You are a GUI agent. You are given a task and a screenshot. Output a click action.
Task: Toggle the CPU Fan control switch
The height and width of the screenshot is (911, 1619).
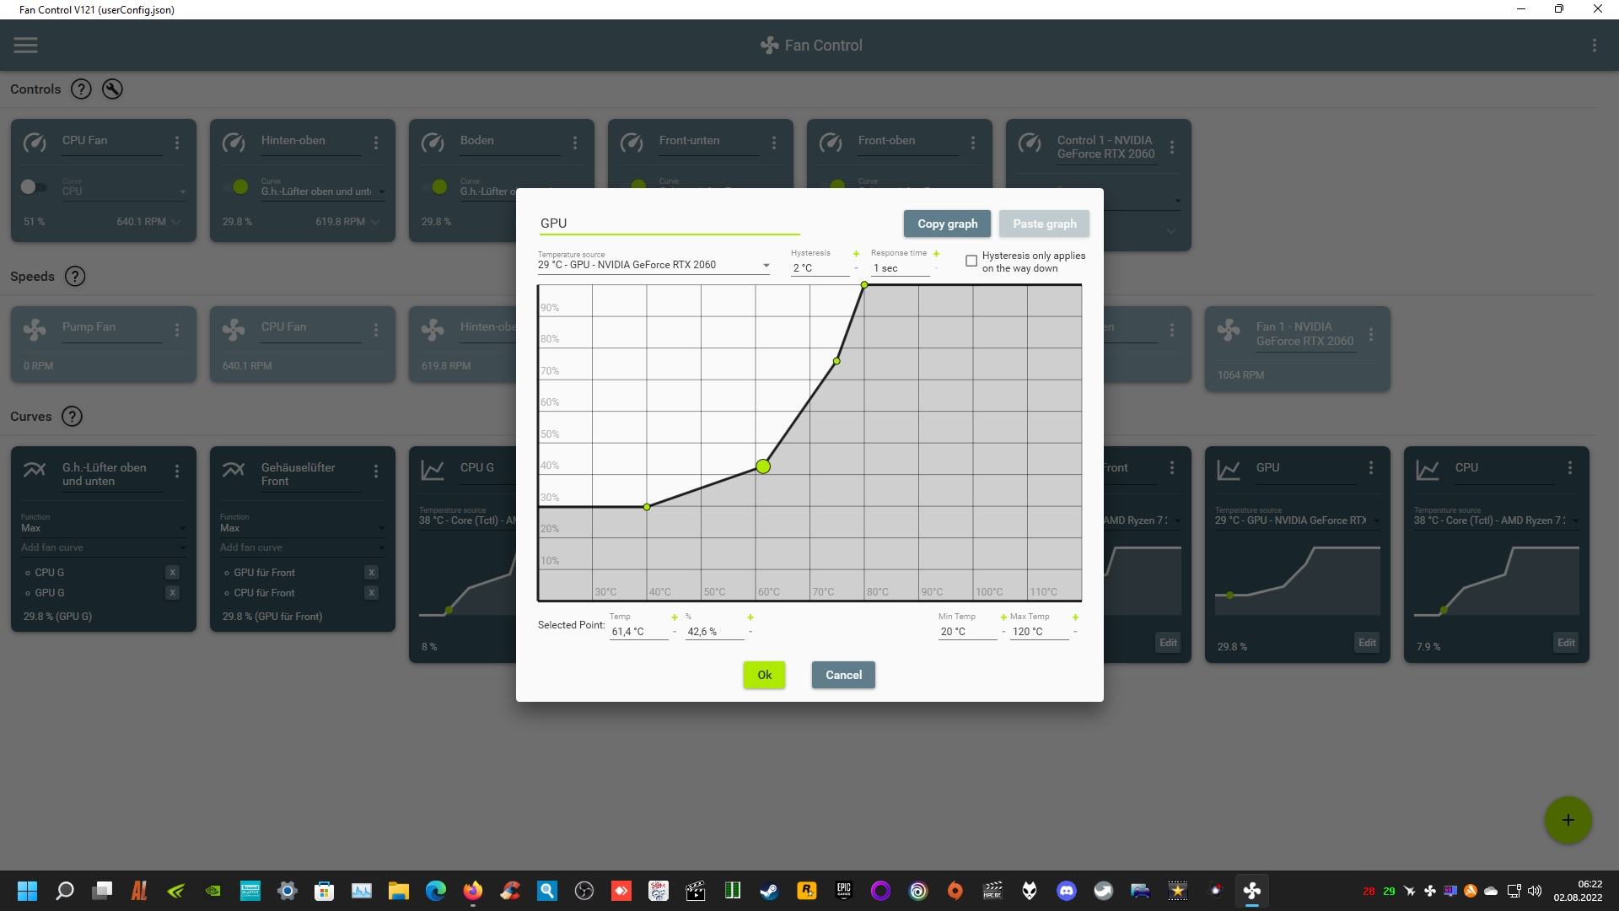(34, 187)
